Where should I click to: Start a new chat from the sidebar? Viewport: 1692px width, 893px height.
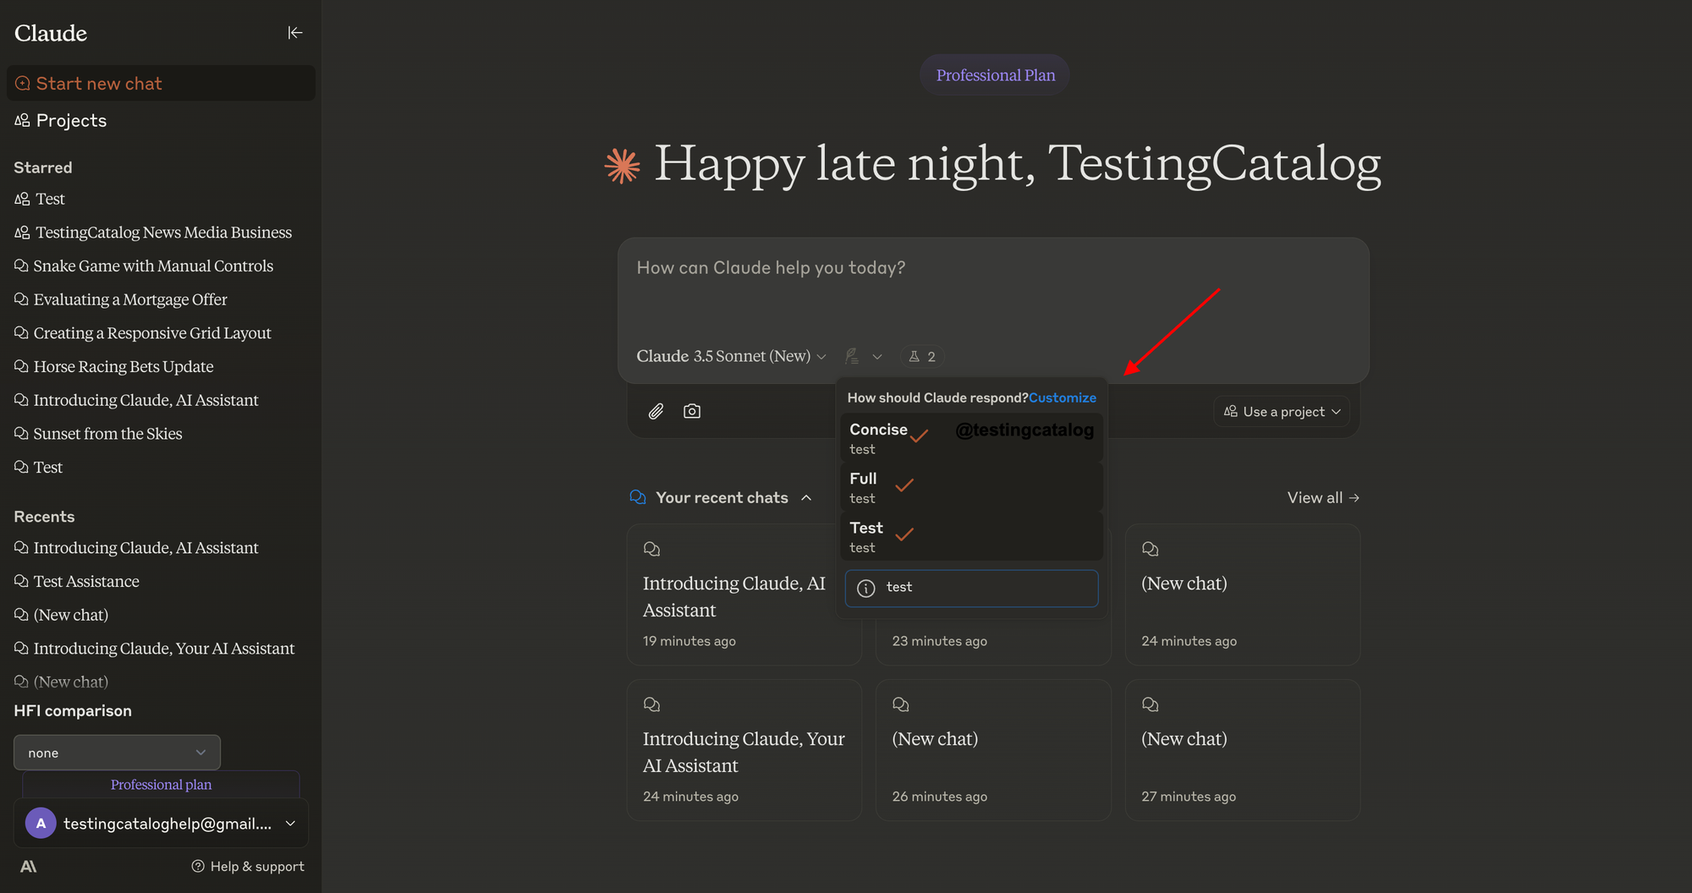[161, 83]
